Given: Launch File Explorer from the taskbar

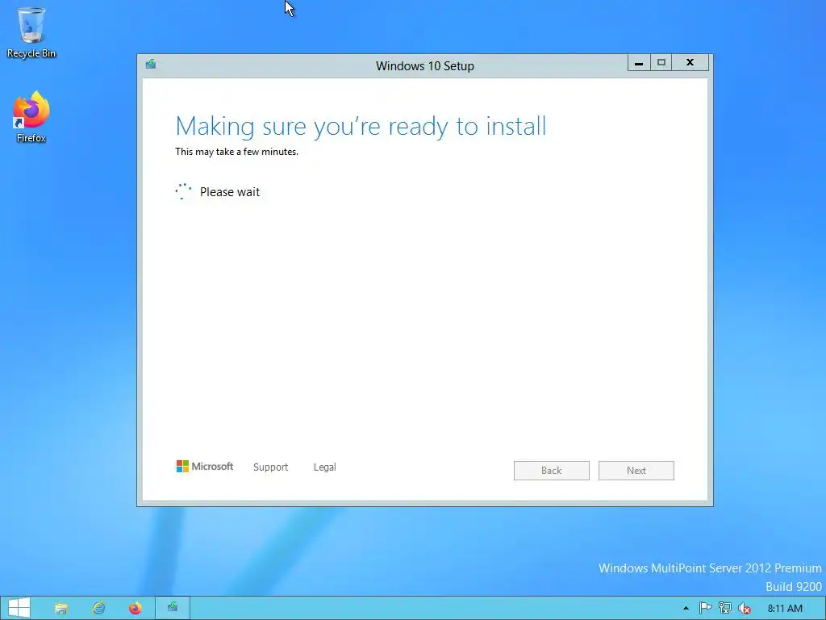Looking at the screenshot, I should (61, 609).
